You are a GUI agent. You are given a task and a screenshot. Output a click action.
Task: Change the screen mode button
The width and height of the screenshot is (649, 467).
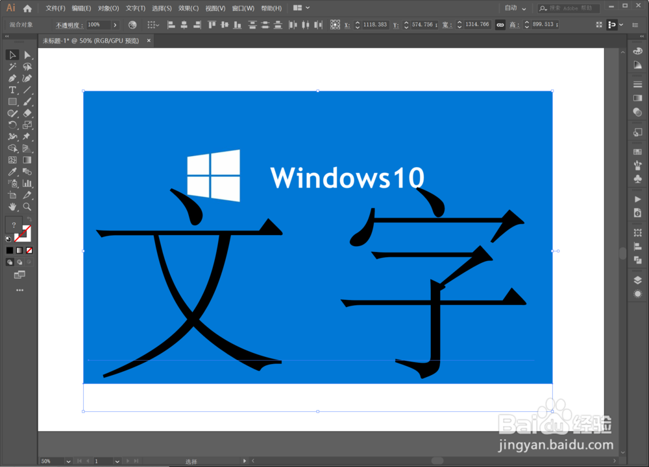tap(19, 275)
